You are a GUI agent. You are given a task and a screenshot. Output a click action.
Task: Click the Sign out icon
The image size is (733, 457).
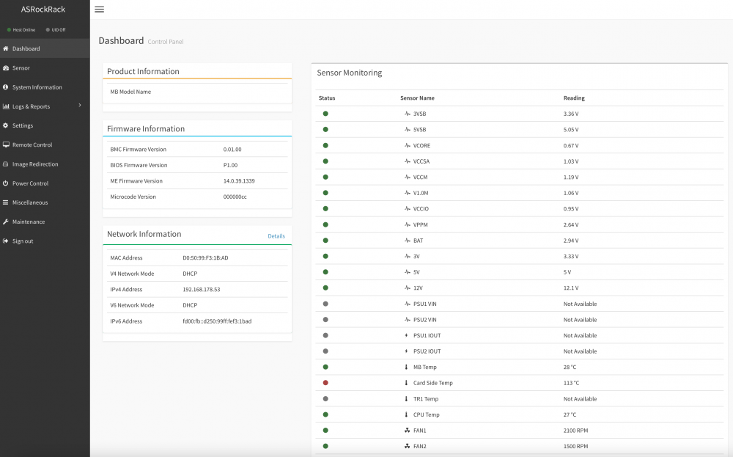pyautogui.click(x=6, y=241)
